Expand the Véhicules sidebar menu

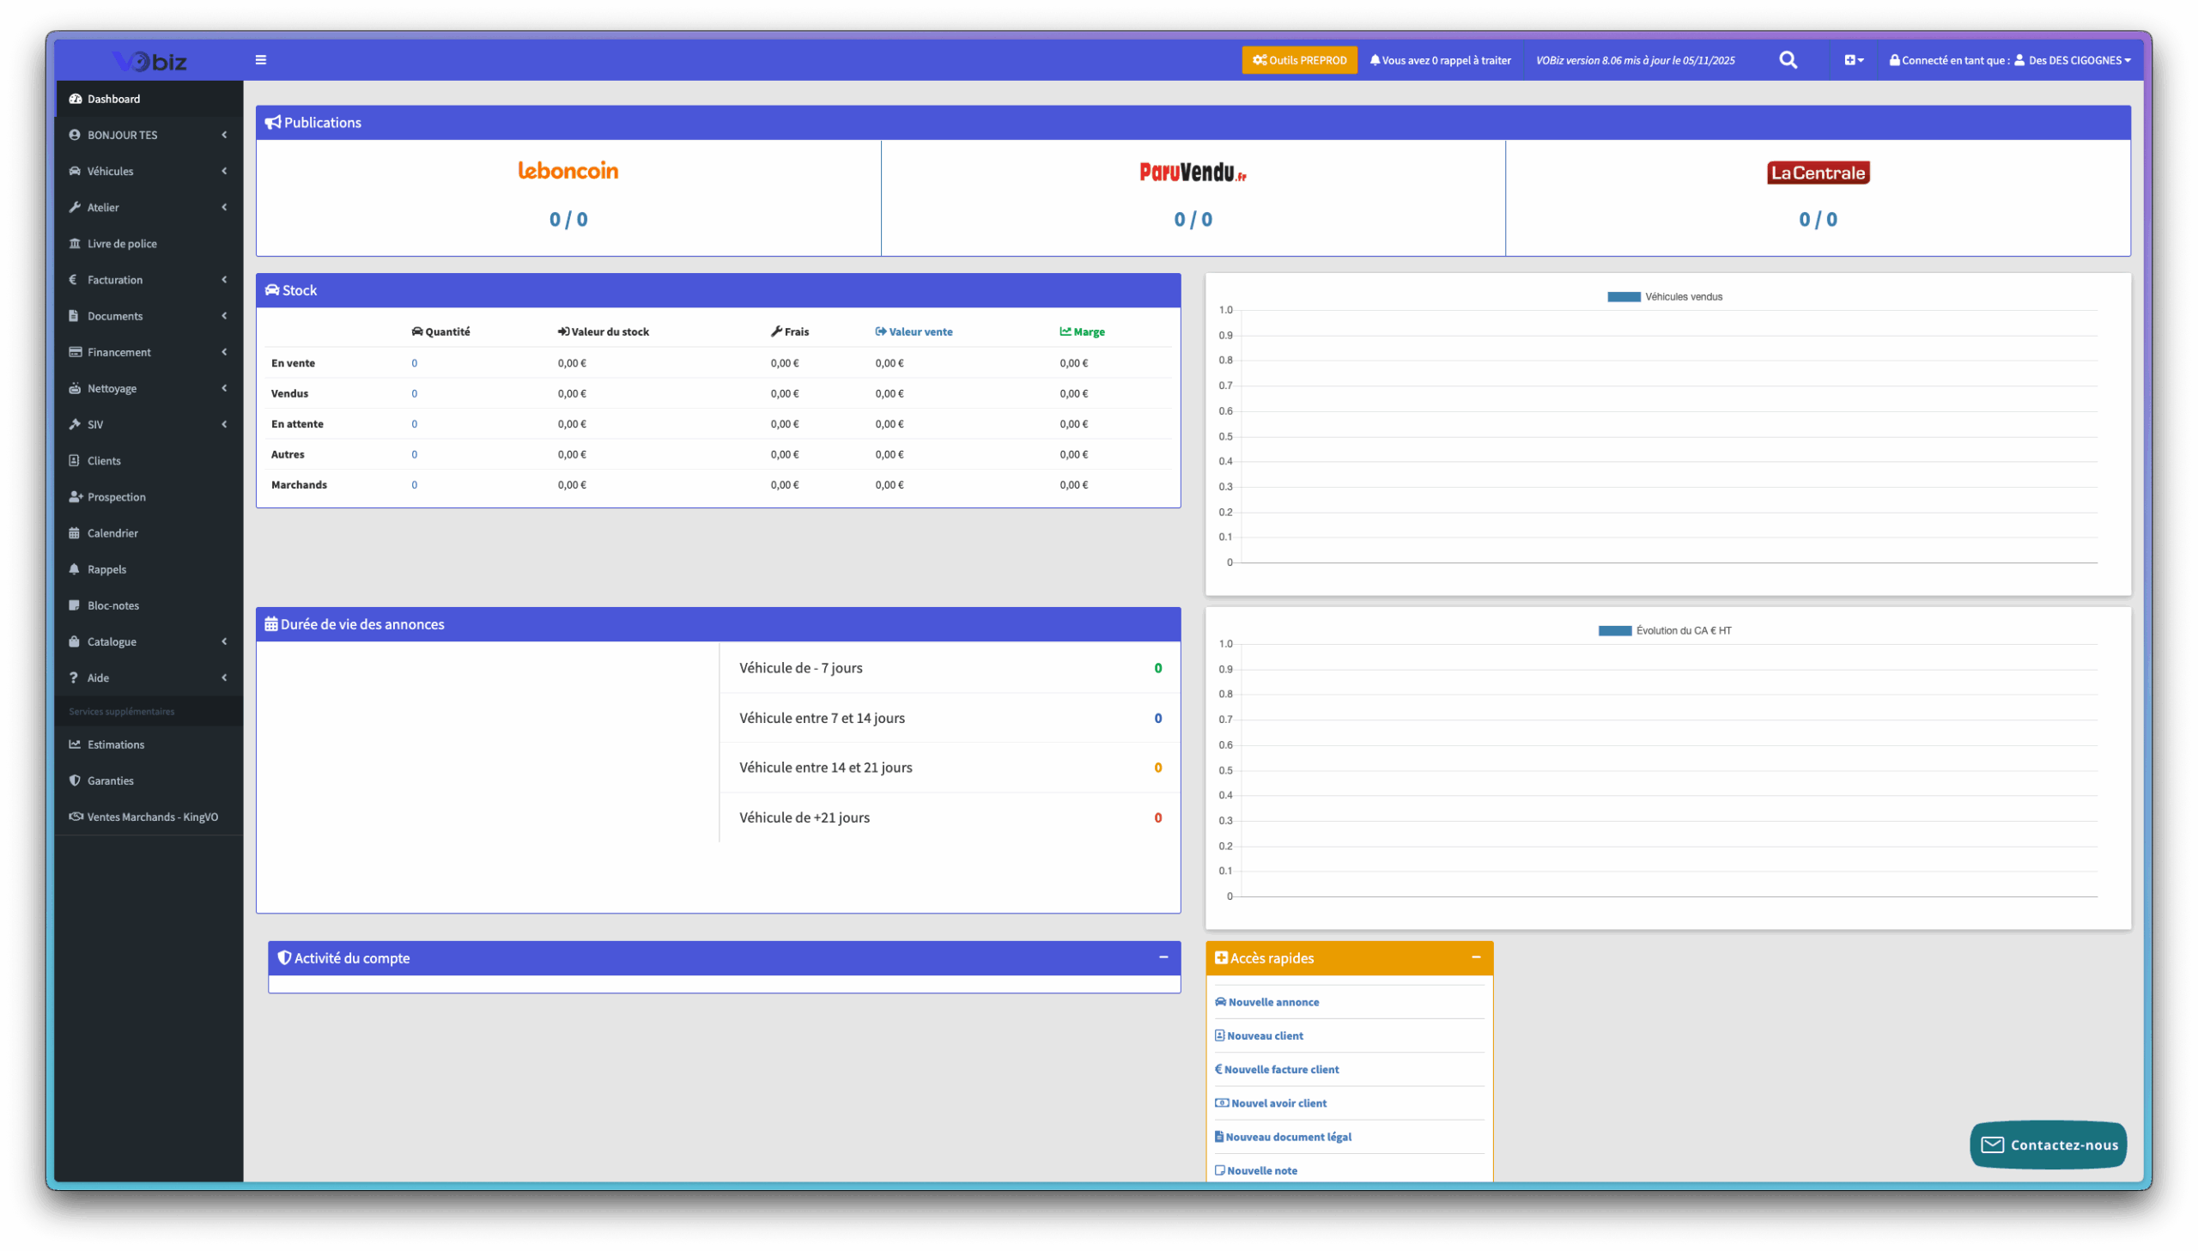pos(109,171)
